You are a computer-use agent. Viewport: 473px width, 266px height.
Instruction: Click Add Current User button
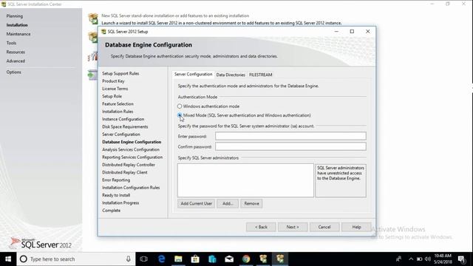pos(196,204)
